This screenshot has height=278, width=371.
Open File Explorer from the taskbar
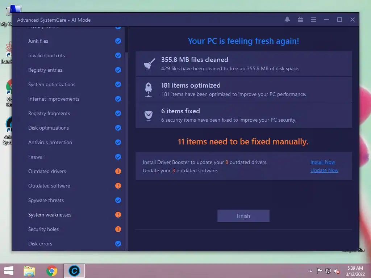coord(29,271)
